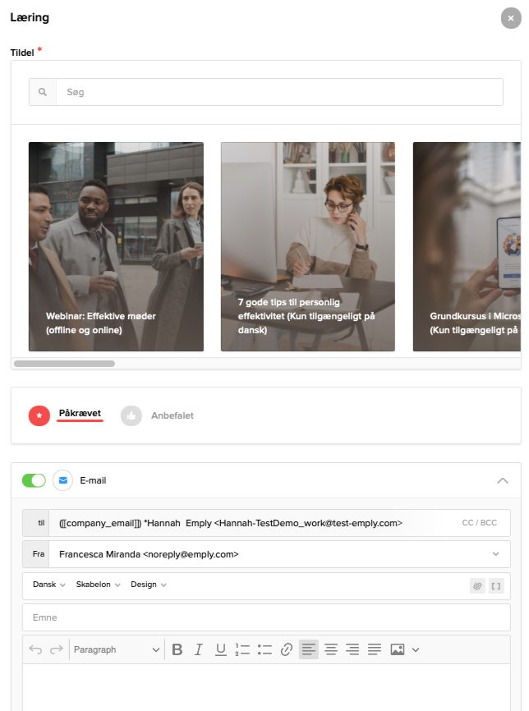
Task: Collapse the E-mail section chevron
Action: click(503, 480)
